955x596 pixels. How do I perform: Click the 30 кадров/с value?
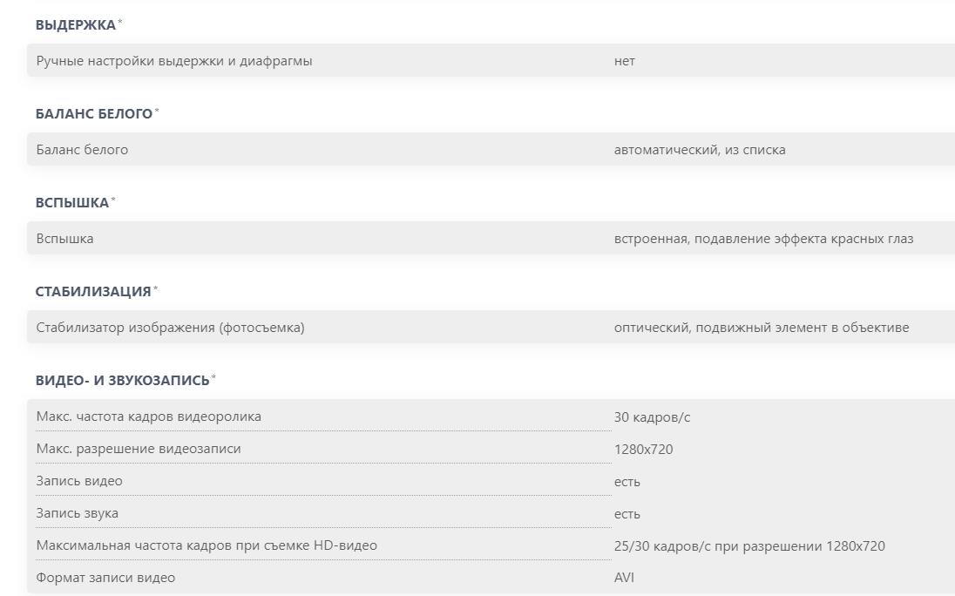coord(652,417)
